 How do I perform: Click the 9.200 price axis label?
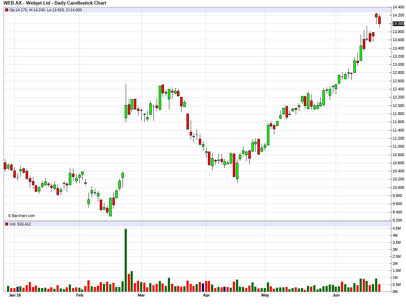tap(398, 220)
